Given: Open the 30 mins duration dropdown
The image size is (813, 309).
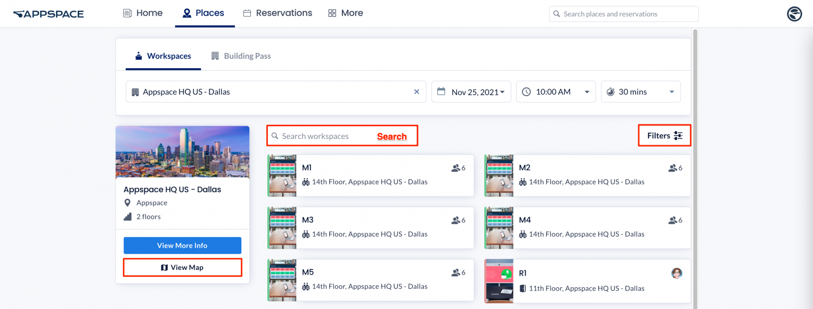Looking at the screenshot, I should 640,92.
